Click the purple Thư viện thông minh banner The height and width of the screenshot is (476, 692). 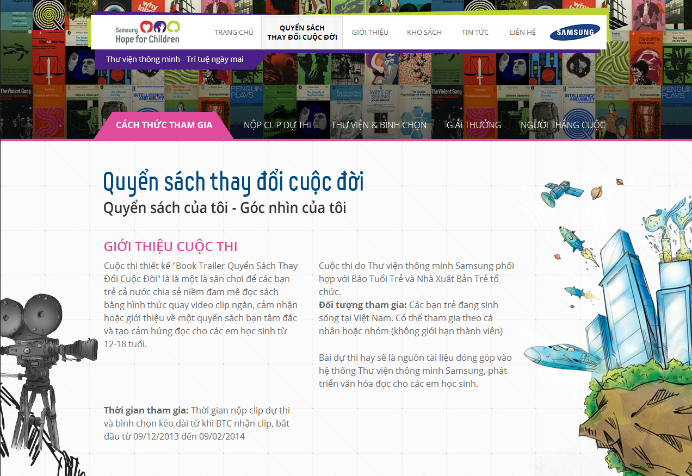(175, 60)
